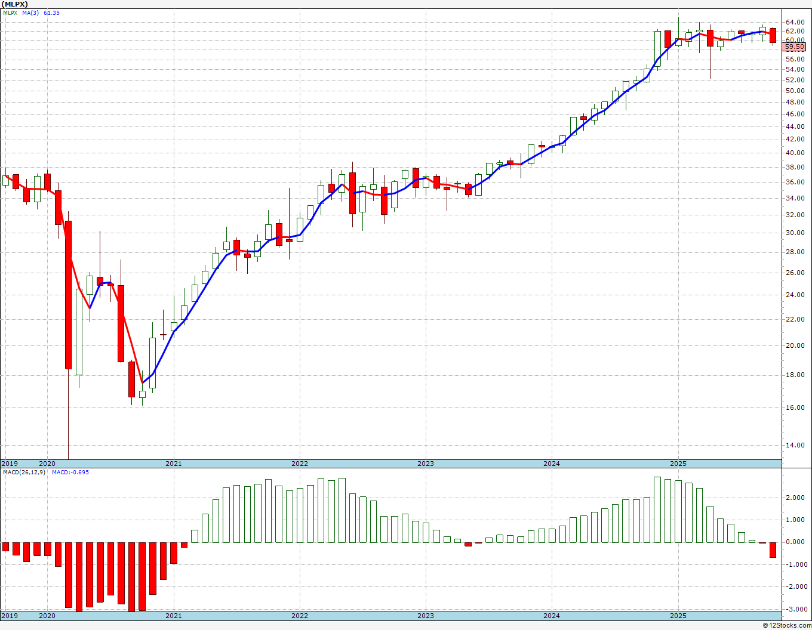The width and height of the screenshot is (812, 630).
Task: Click 2019 on the price chart time axis
Action: click(9, 464)
